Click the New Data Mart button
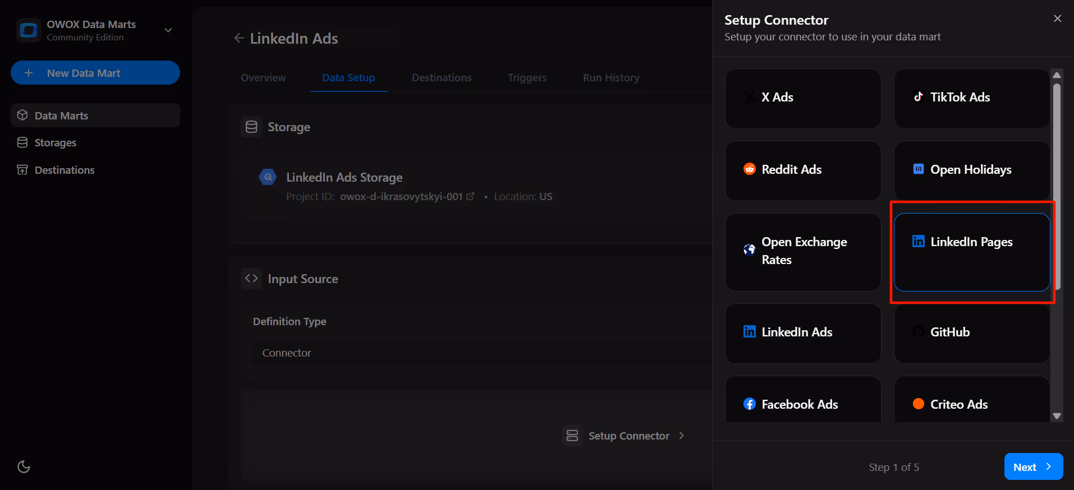The height and width of the screenshot is (490, 1074). (x=95, y=73)
